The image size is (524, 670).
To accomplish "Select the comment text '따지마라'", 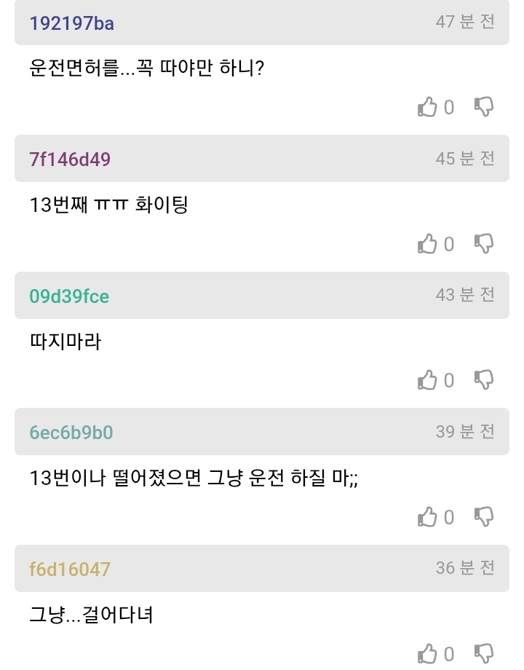I will pos(65,341).
